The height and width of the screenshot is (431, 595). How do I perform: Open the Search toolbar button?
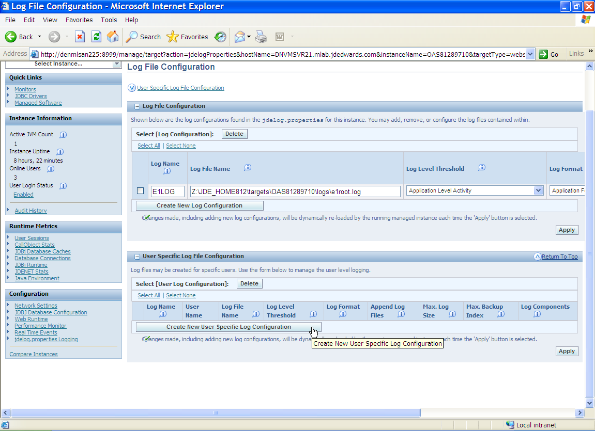(x=143, y=37)
